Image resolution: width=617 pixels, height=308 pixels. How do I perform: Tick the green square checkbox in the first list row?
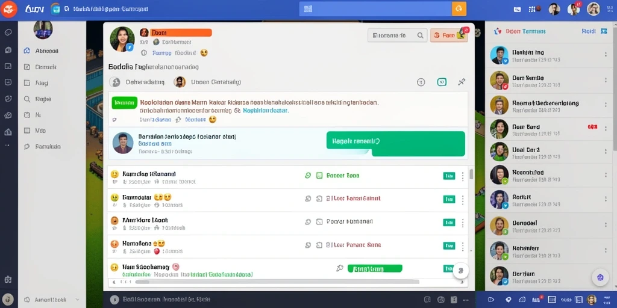coord(319,176)
